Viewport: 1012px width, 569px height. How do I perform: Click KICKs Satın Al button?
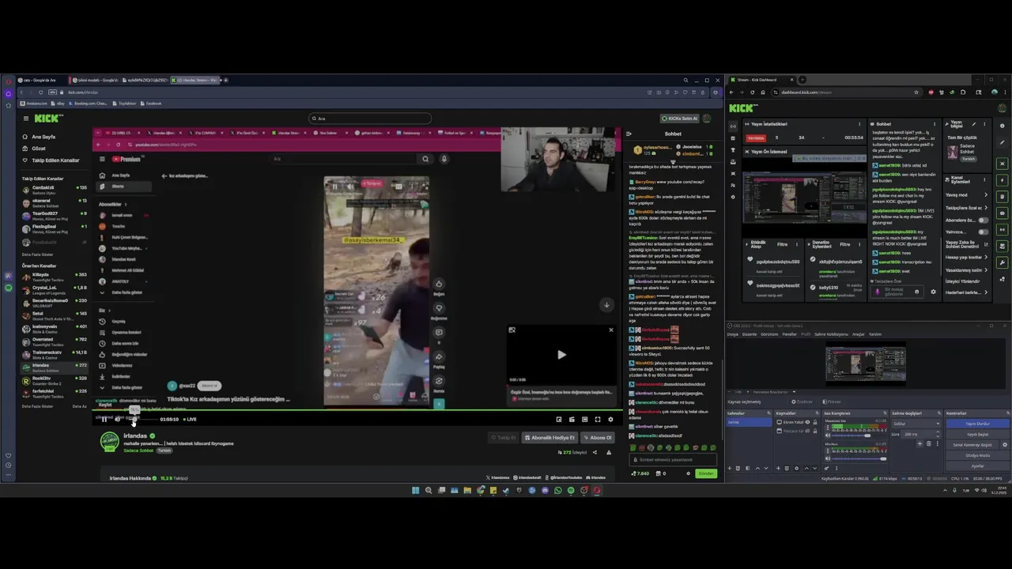(x=681, y=119)
